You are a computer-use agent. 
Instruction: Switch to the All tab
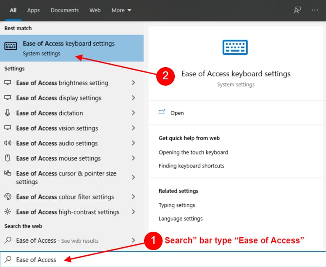13,10
